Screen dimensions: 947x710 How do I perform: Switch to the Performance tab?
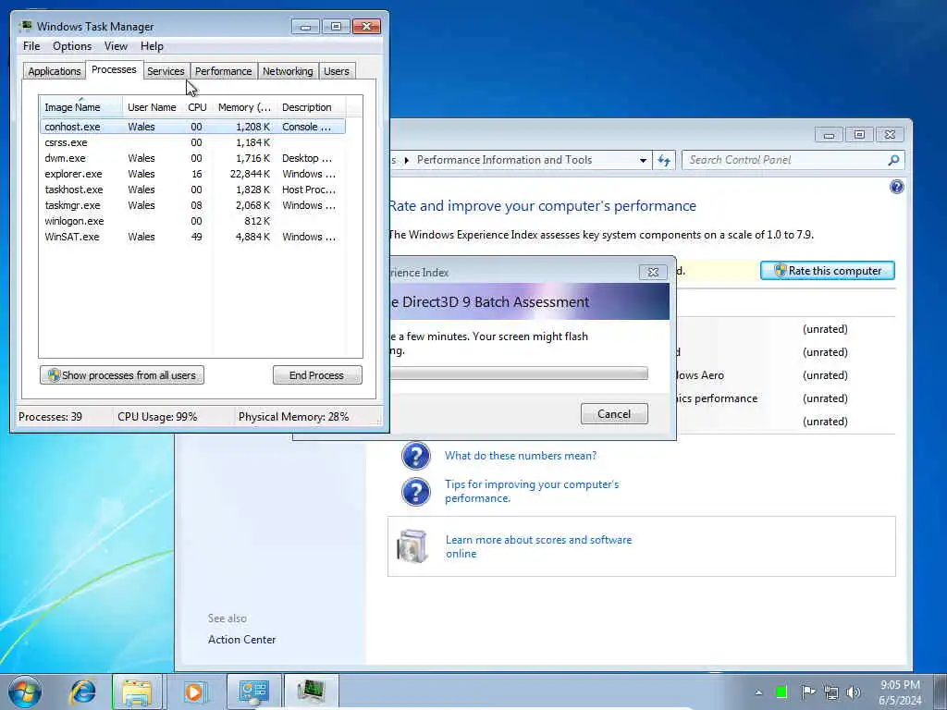[x=223, y=71]
